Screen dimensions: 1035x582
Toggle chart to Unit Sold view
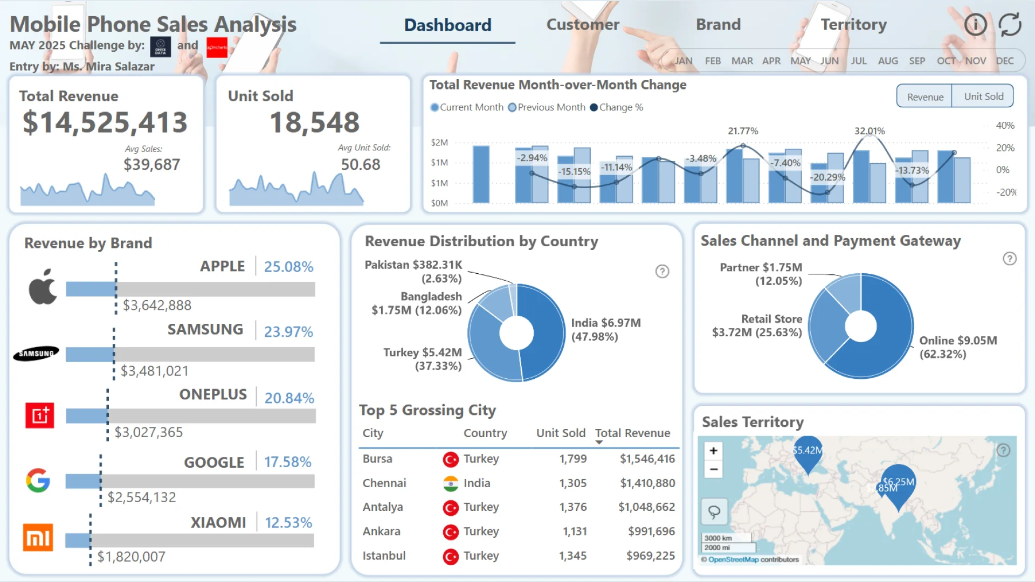tap(983, 96)
